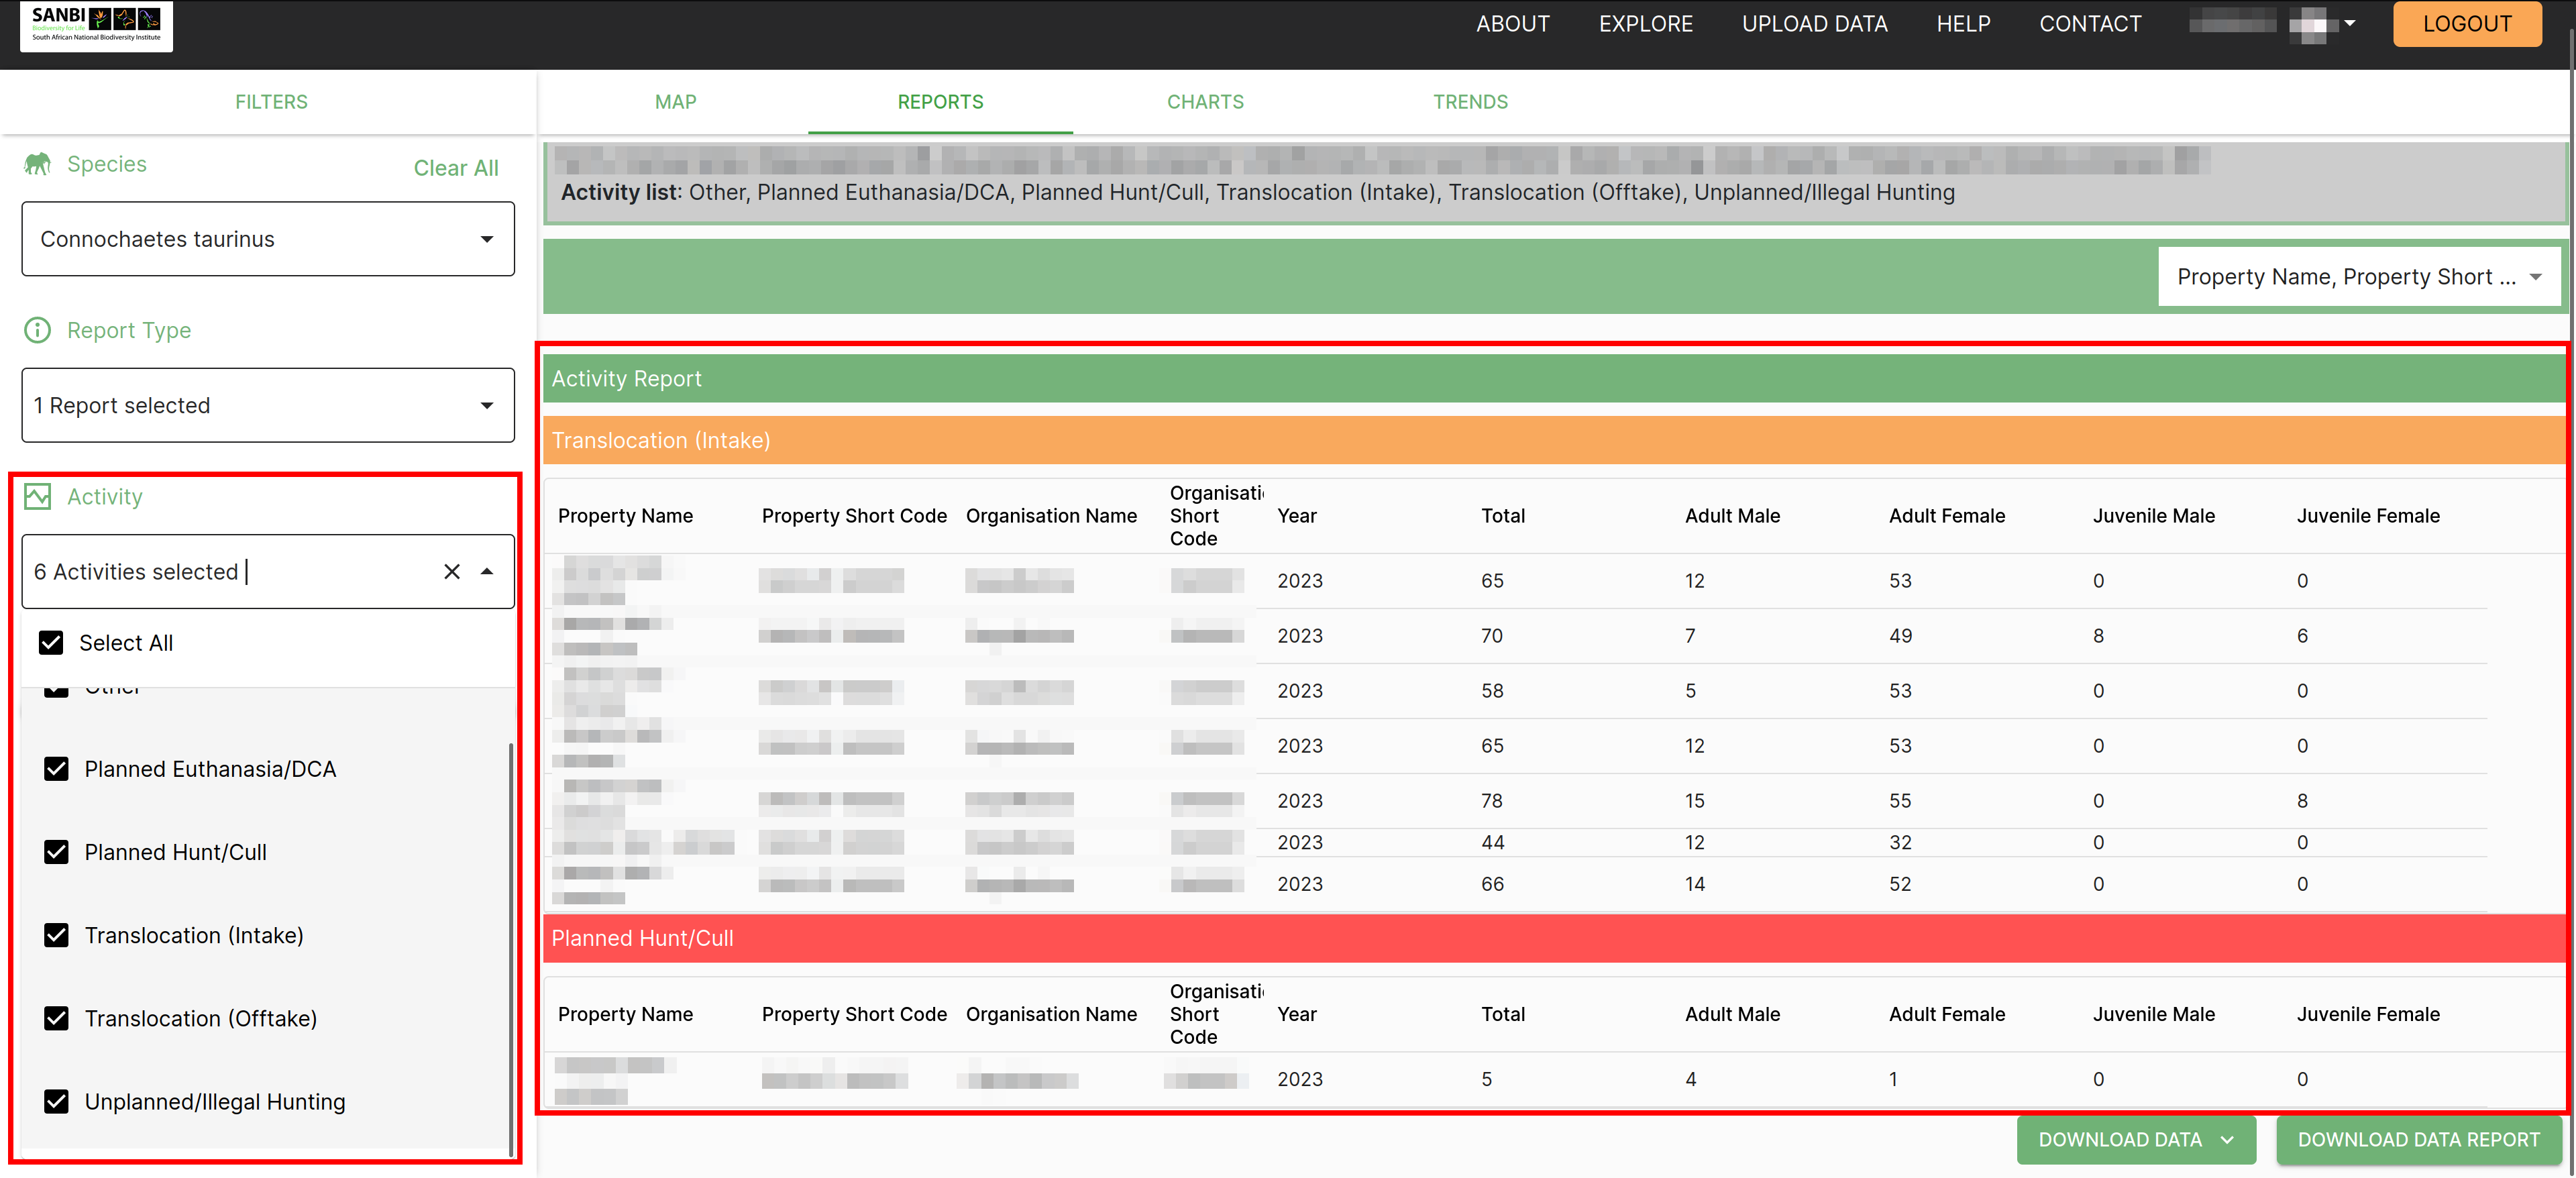
Task: Uncheck Planned Hunt/Cull activity
Action: click(x=57, y=852)
